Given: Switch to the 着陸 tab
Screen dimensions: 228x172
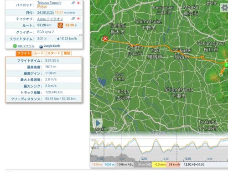Looking at the screenshot, I should point(67,53).
